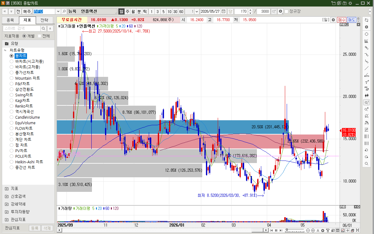
Task: Toggle crosshair cursor icon below chart
Action: [348, 230]
